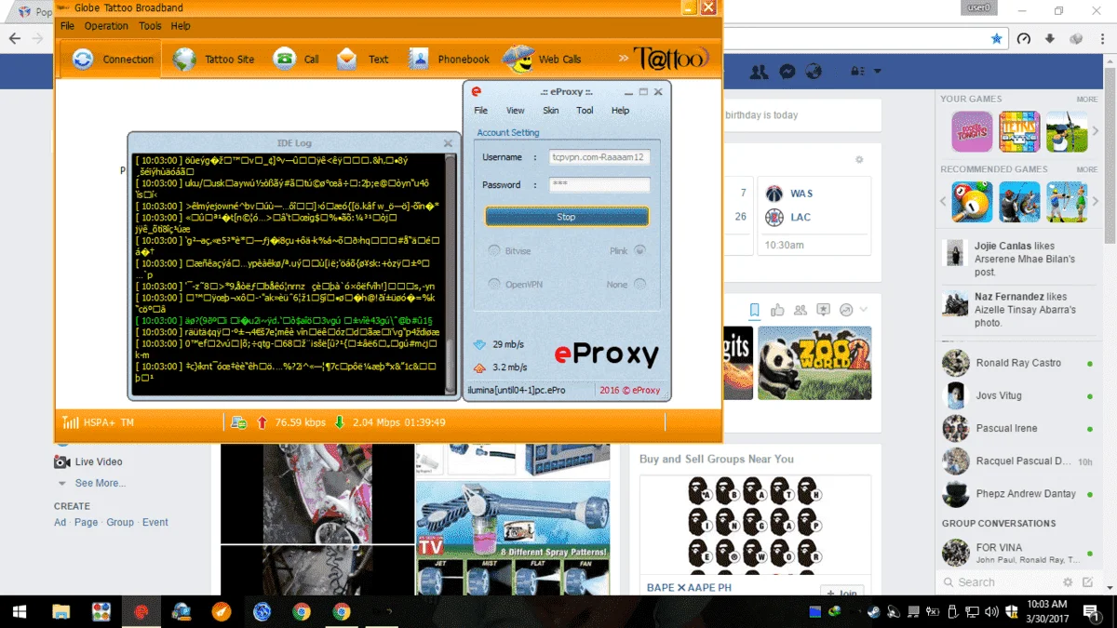
Task: Open the FOR VINA group conversation
Action: point(1018,553)
